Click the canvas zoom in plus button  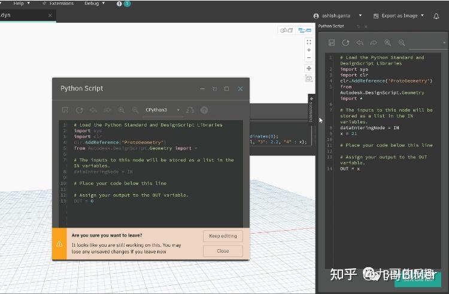pyautogui.click(x=309, y=50)
